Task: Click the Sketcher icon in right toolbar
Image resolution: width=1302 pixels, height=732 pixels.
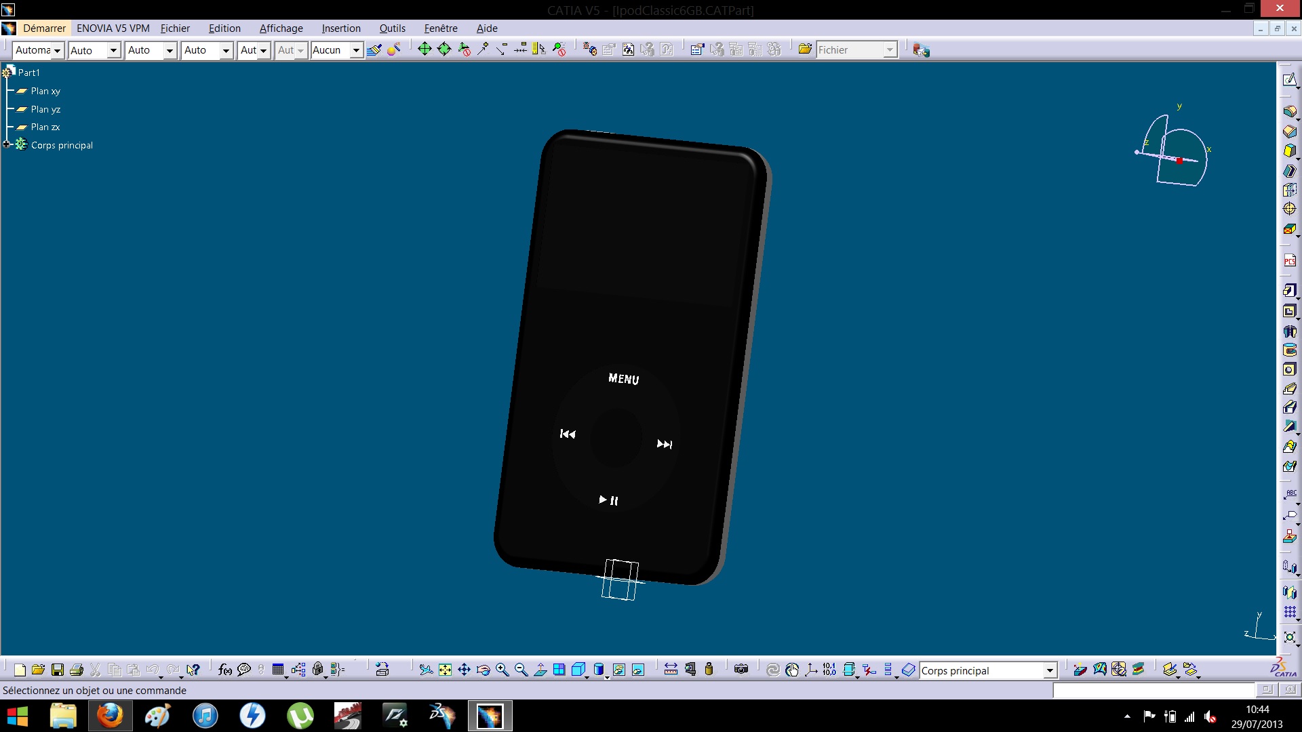Action: [1289, 80]
